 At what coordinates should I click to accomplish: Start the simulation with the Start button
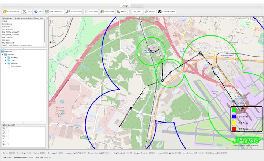click(38, 11)
